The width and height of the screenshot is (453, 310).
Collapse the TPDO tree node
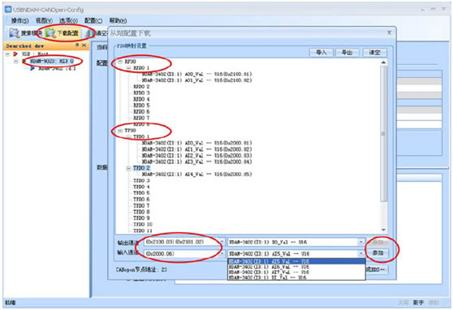click(120, 131)
